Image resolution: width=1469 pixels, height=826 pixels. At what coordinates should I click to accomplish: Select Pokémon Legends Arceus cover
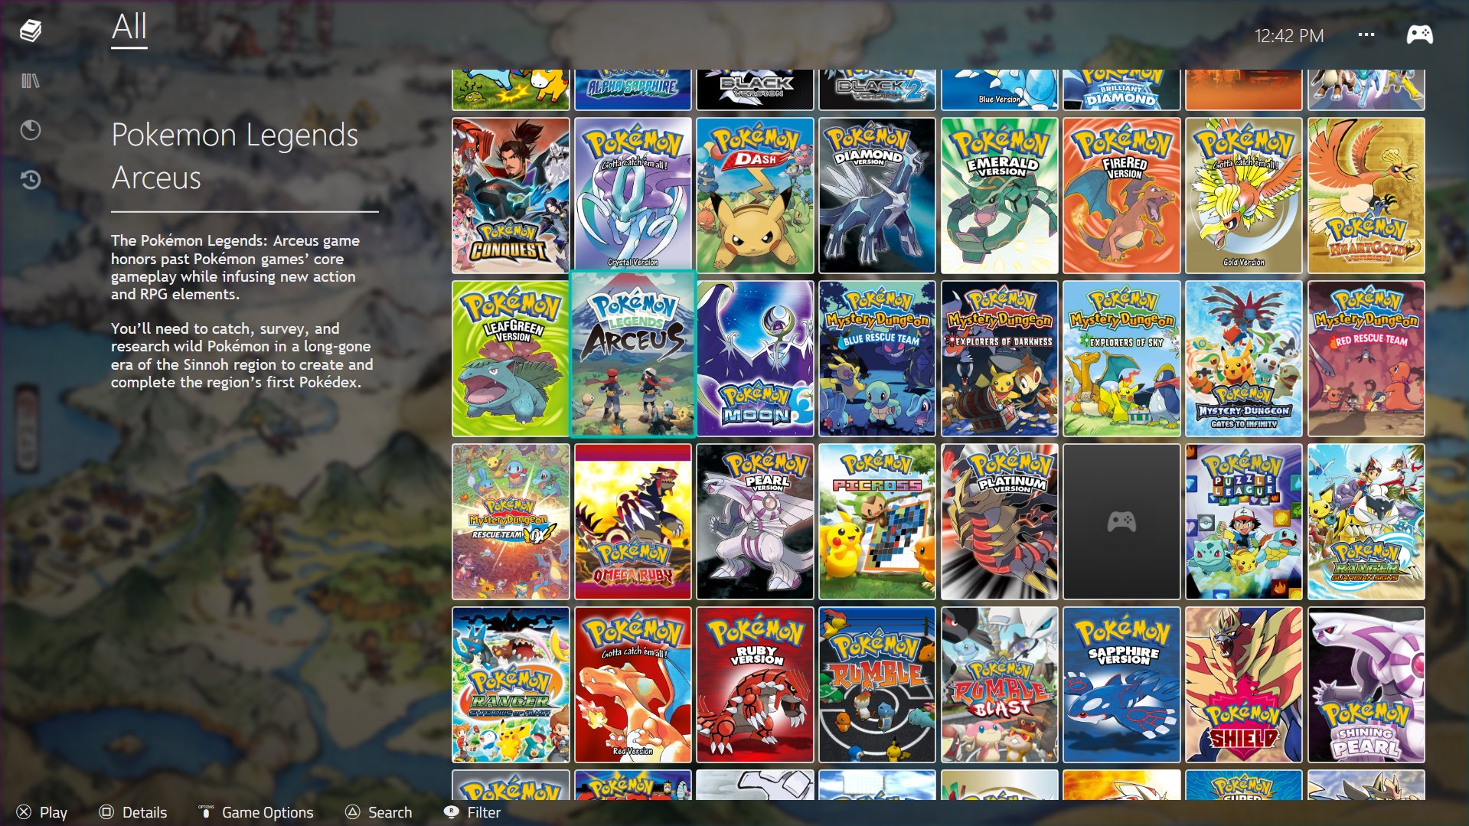[x=633, y=354]
